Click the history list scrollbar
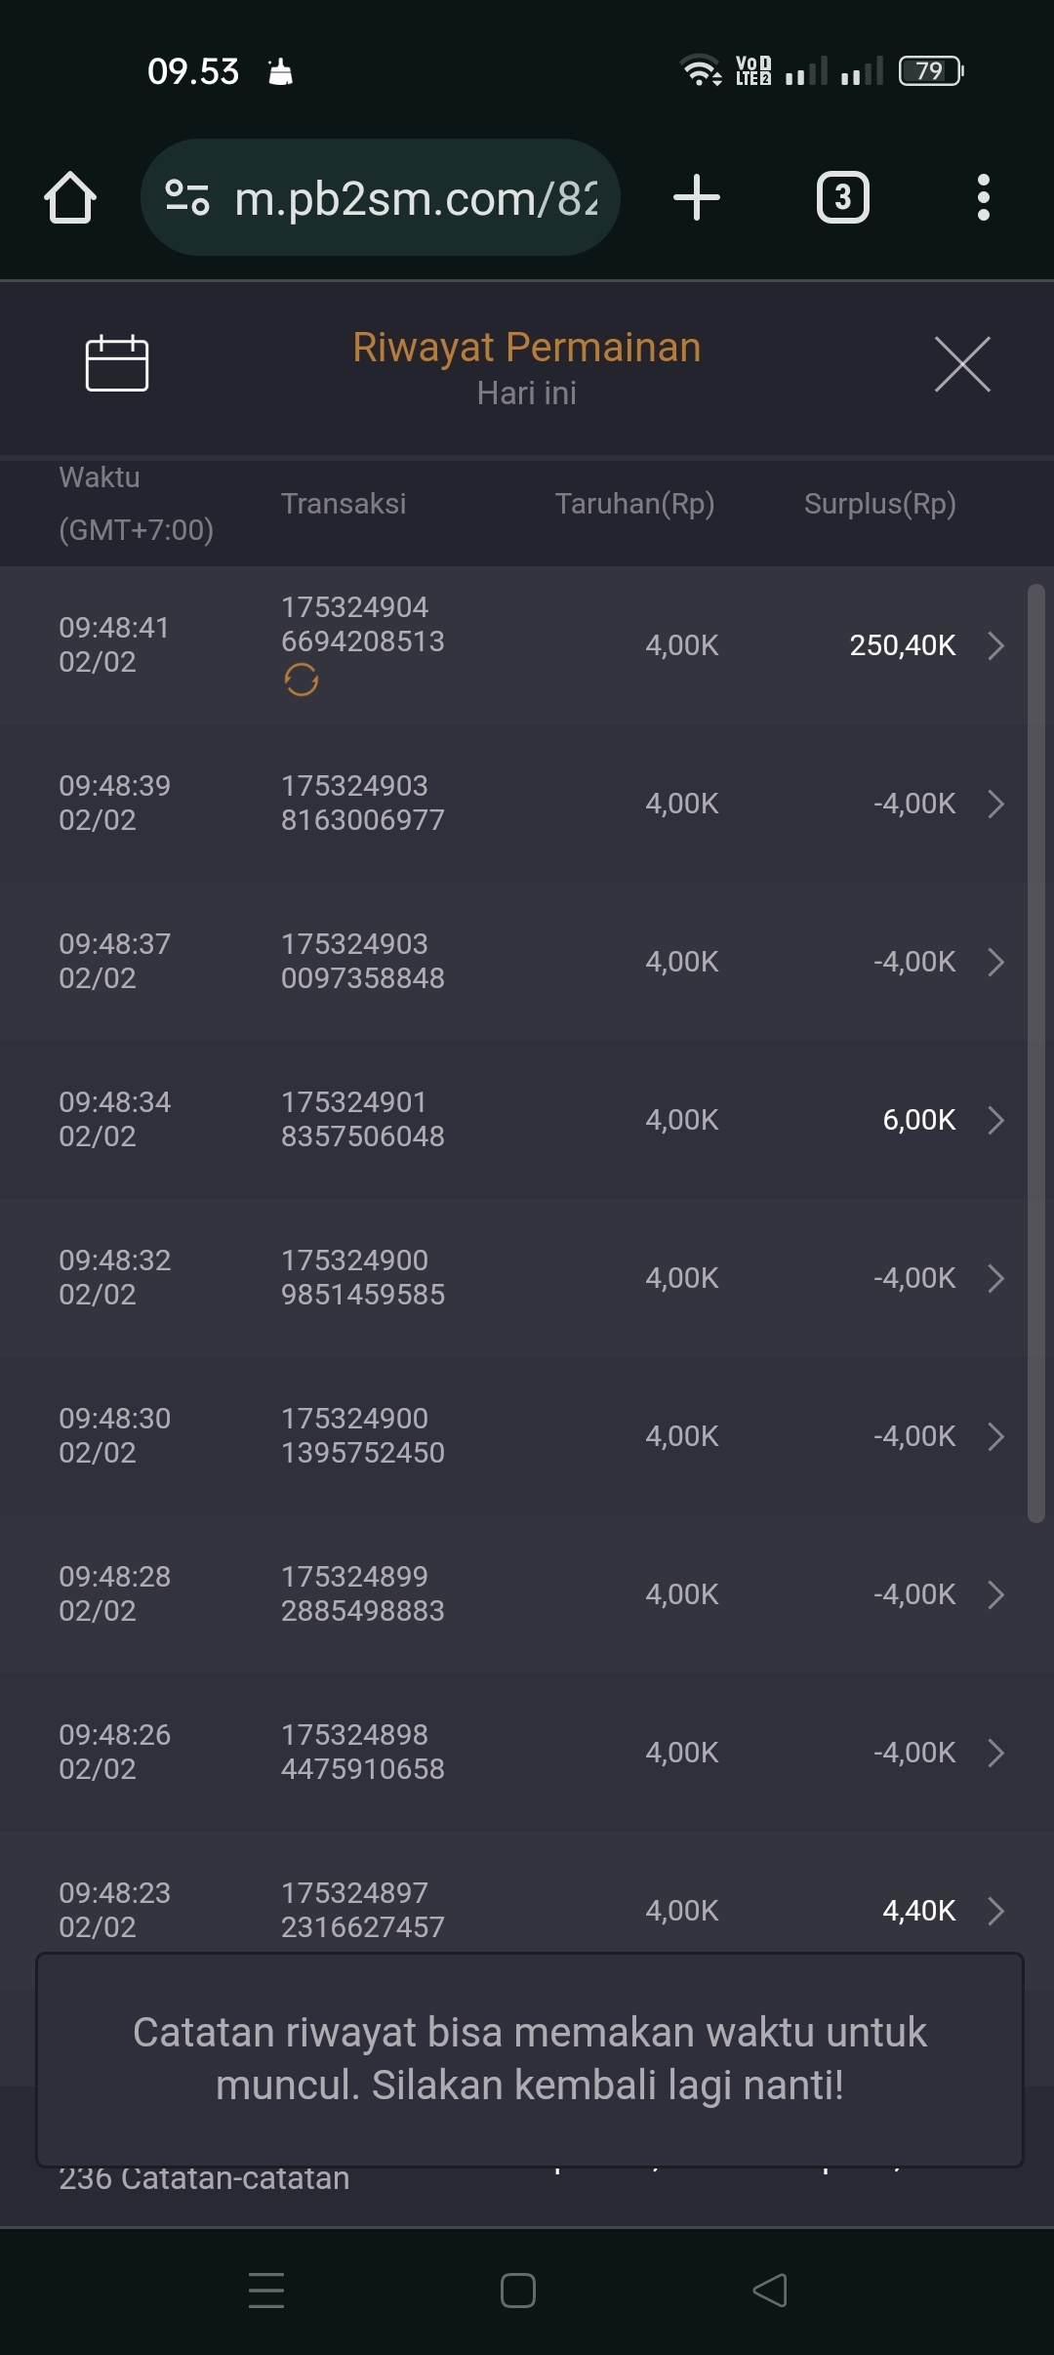This screenshot has height=2355, width=1054. click(1036, 1053)
